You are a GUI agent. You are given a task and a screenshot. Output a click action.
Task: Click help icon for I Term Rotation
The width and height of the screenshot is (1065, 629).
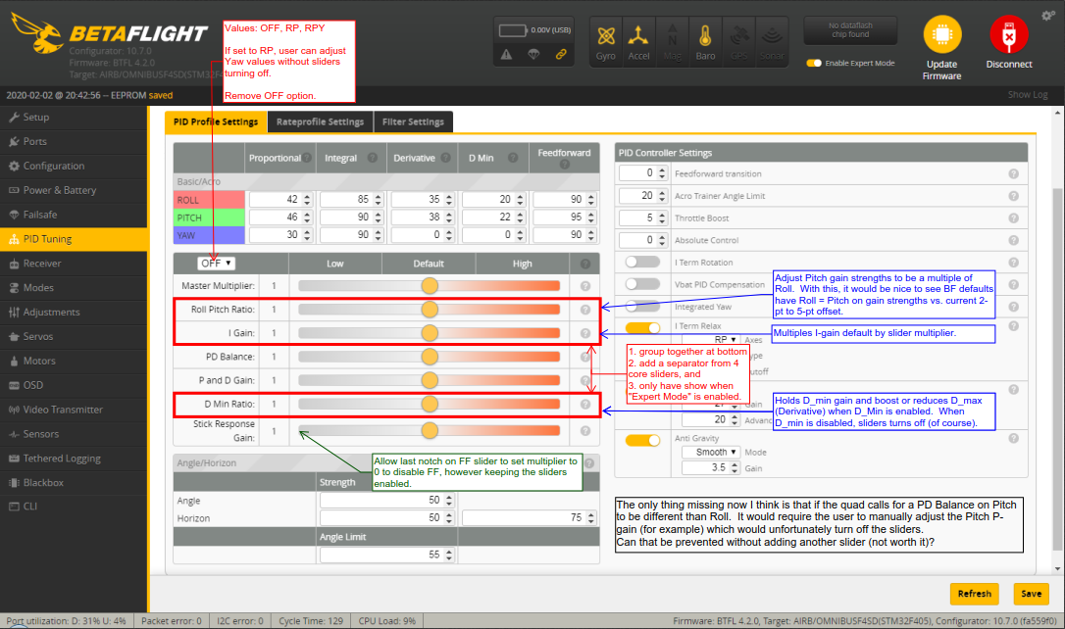[x=1013, y=262]
